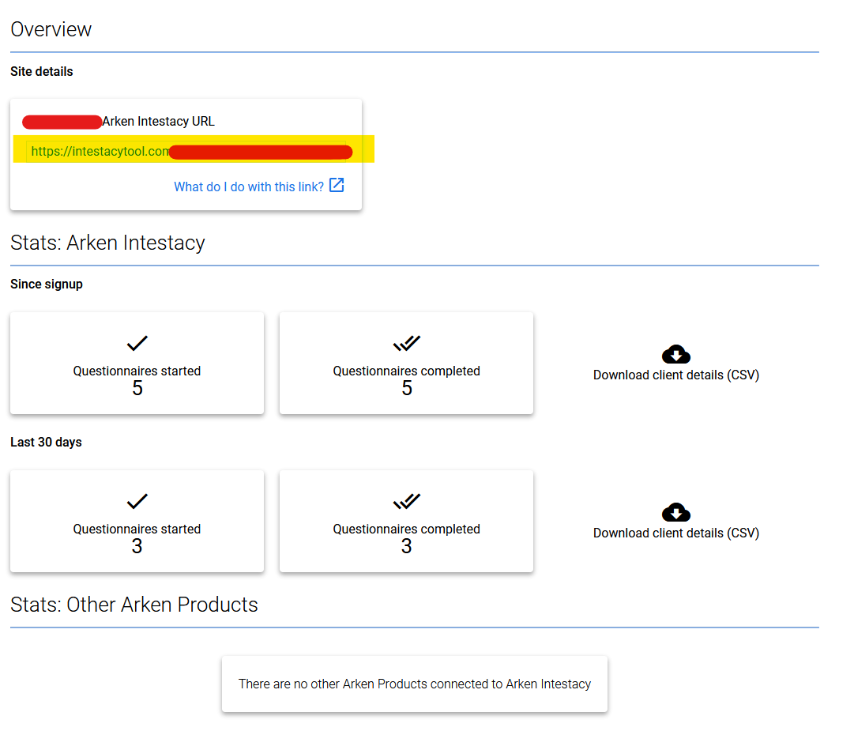Select the Questionnaires completed count of 5
Screen dimensions: 854x750
click(406, 388)
